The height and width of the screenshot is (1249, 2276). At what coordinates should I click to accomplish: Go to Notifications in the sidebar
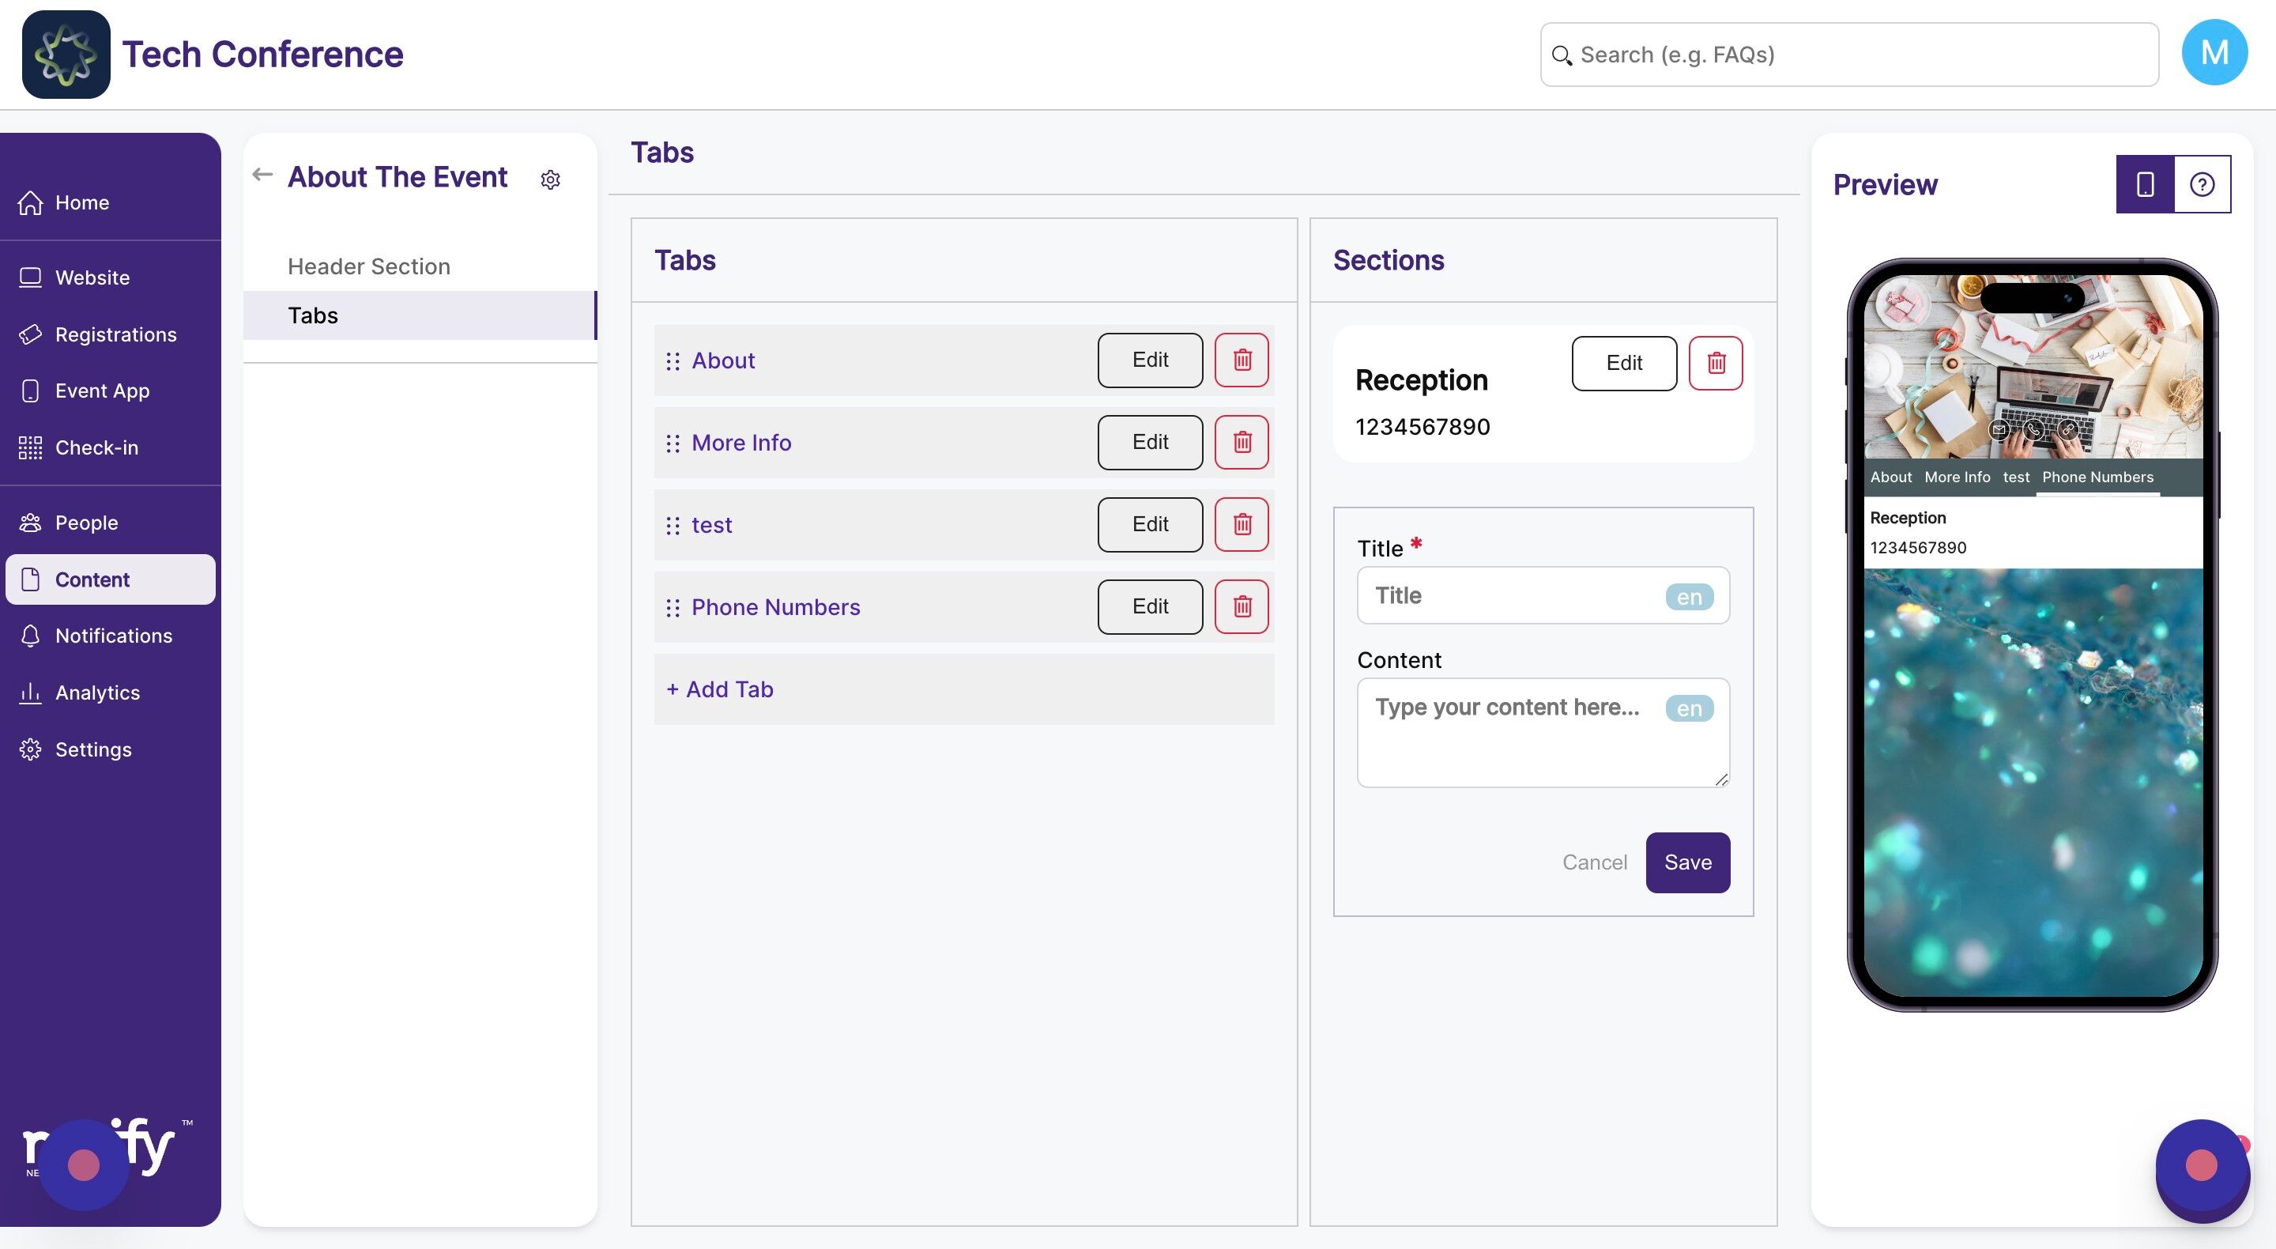point(113,636)
